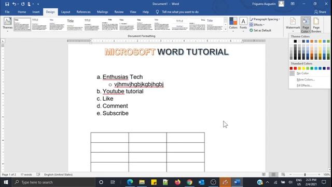The height and width of the screenshot is (187, 332).
Task: Click the Ribbon Display Options icon
Action: click(x=293, y=4)
